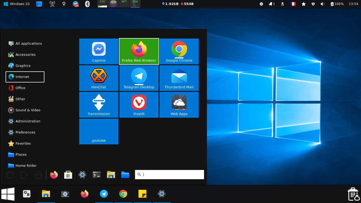The image size is (361, 203).
Task: Open the youtube tile
Action: click(x=99, y=131)
